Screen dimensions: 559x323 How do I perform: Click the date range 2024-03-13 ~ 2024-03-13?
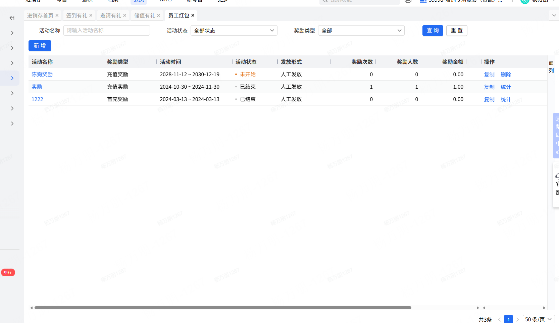tap(190, 99)
